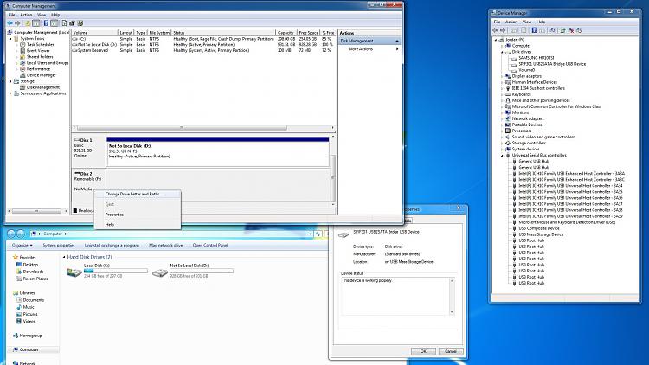Click Cancel in device Properties dialog

[x=451, y=351]
